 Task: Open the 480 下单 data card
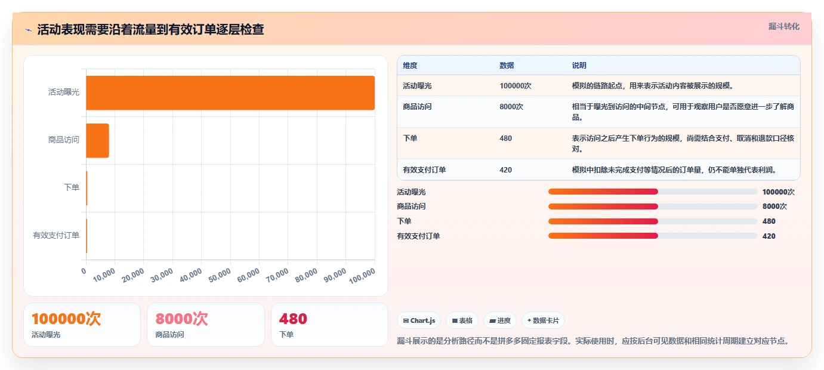point(329,325)
